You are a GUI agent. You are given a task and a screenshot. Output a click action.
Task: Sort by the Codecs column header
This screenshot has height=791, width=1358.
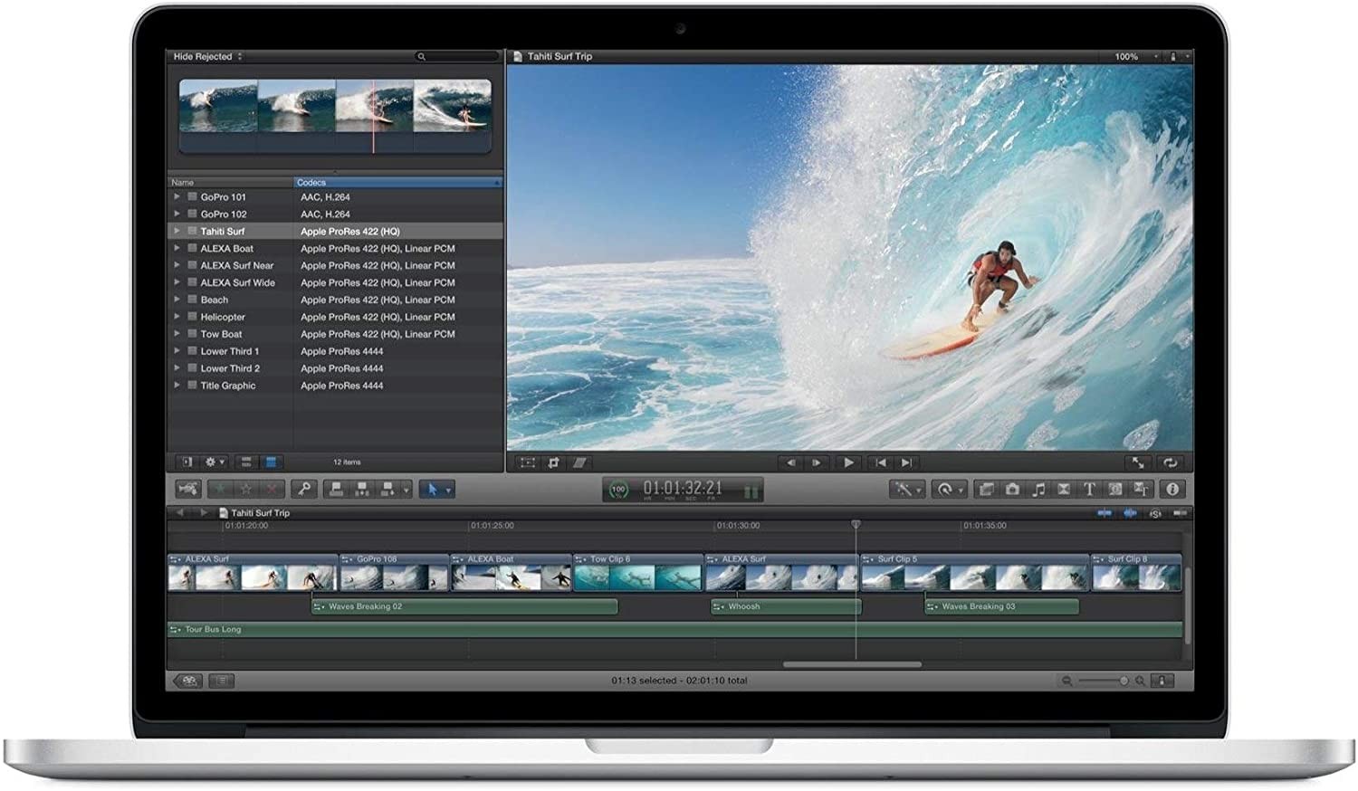click(397, 183)
